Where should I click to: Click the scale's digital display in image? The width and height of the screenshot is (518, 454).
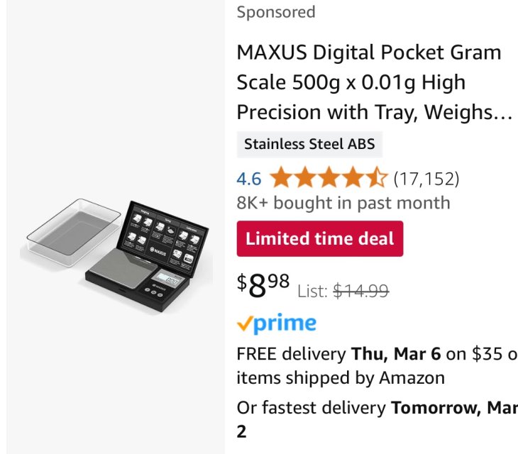coord(168,278)
